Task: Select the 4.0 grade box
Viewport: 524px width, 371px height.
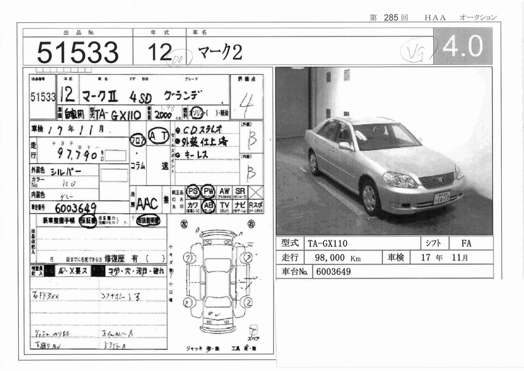Action: [463, 46]
